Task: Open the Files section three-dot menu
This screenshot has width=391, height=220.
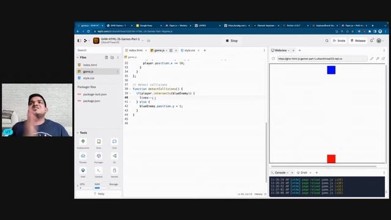Action: pos(118,57)
